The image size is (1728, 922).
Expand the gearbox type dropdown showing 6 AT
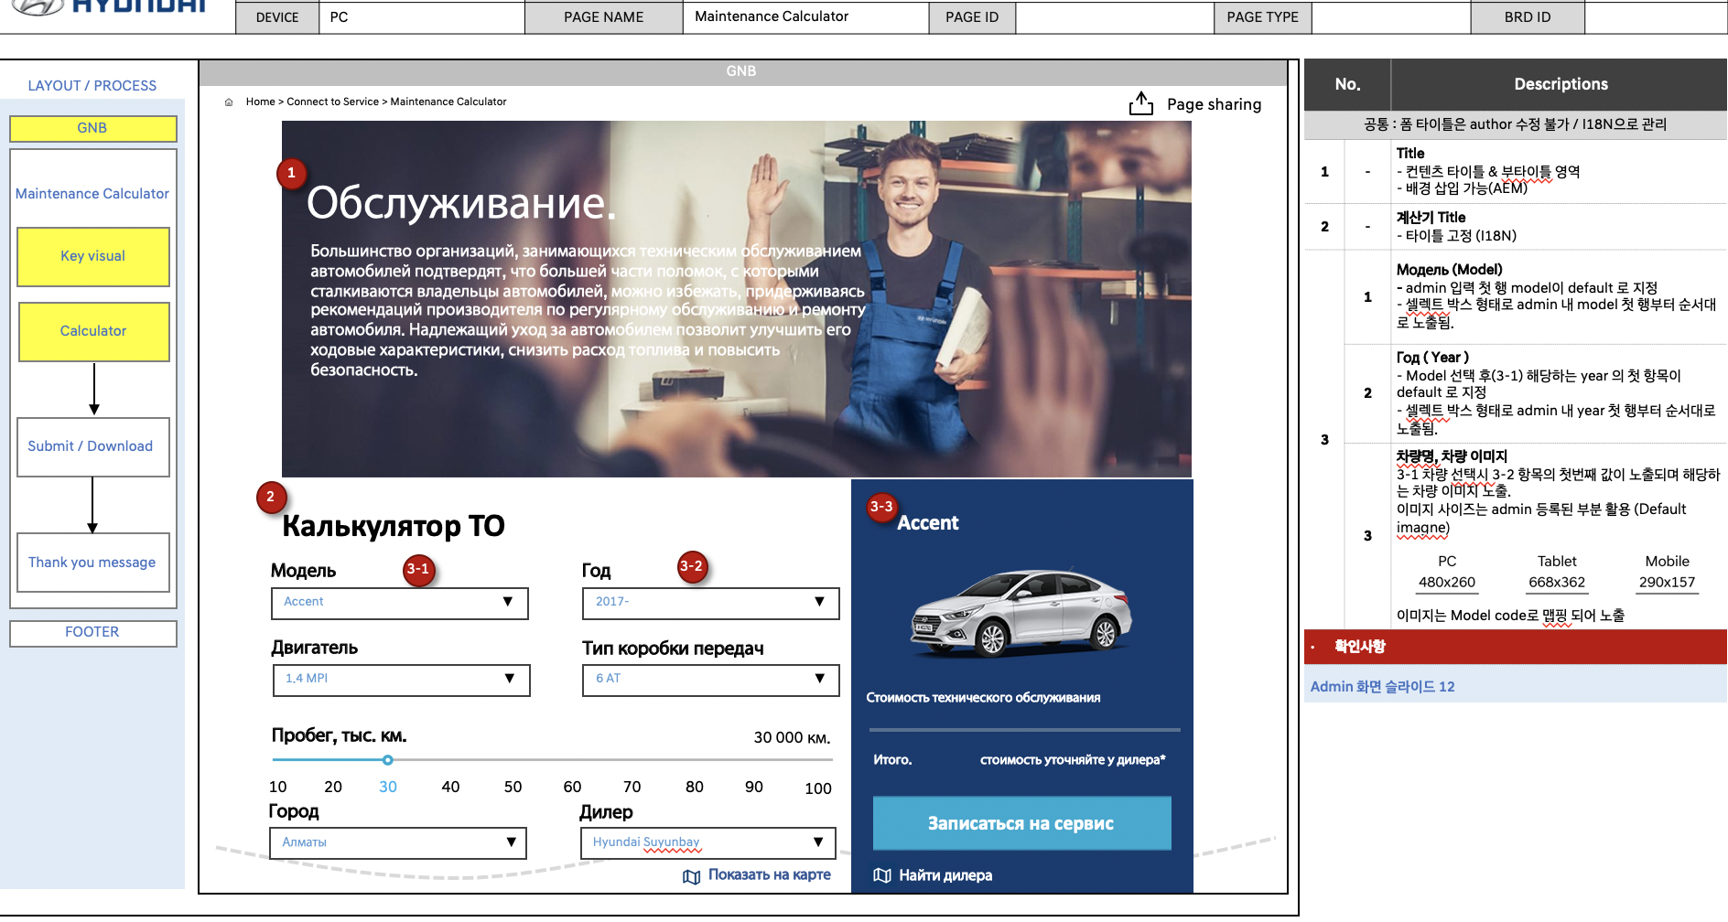[710, 680]
